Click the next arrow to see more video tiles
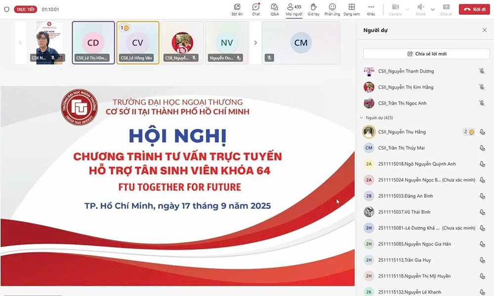Screen dimensions: 494x296 (x=255, y=43)
